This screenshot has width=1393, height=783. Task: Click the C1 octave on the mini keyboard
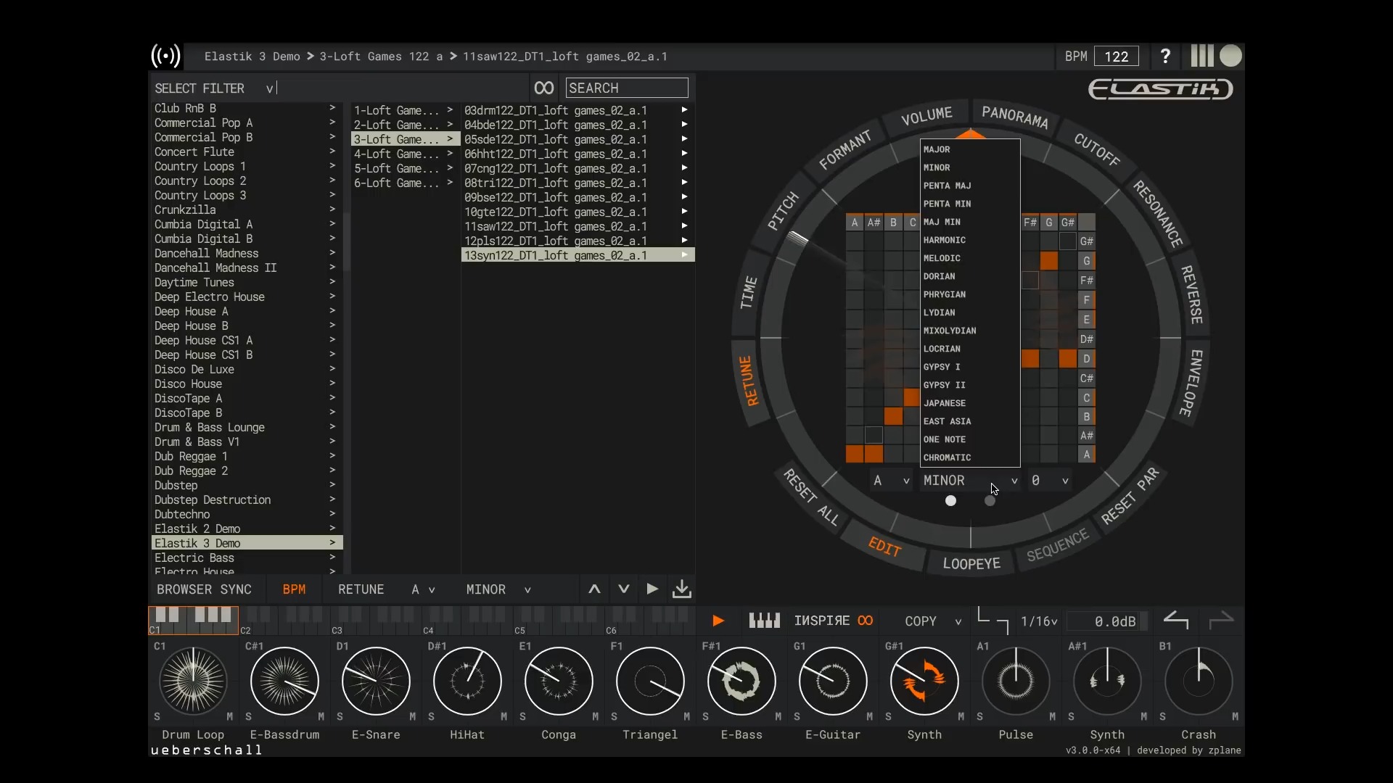point(194,621)
